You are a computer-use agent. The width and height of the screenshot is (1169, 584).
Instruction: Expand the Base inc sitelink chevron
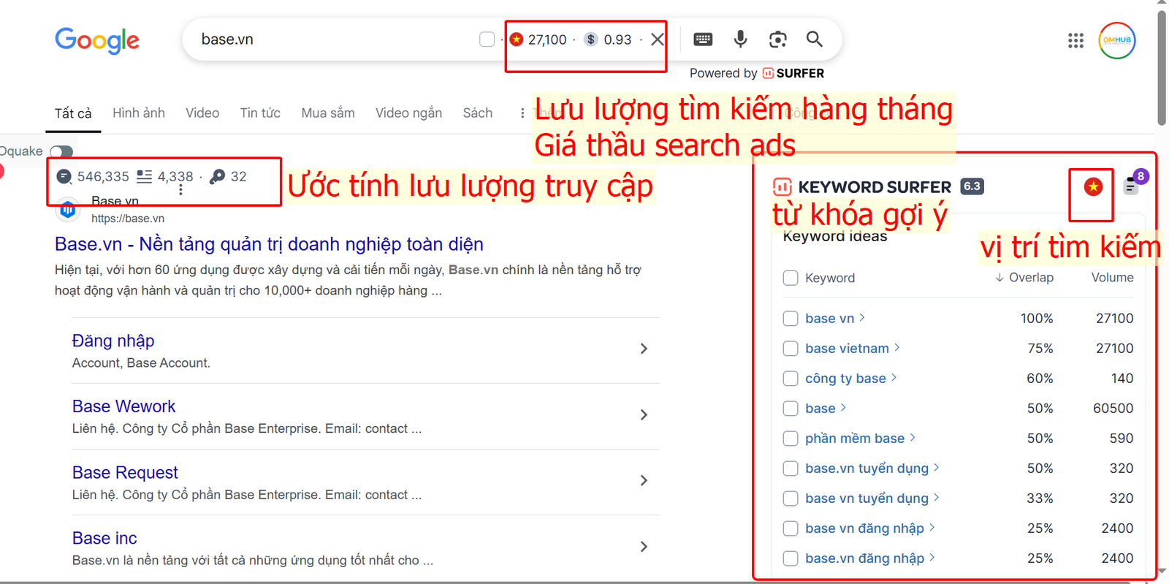click(x=644, y=546)
